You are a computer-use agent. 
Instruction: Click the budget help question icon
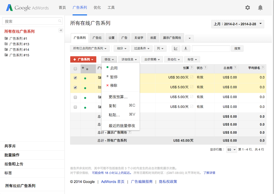pyautogui.click(x=192, y=68)
